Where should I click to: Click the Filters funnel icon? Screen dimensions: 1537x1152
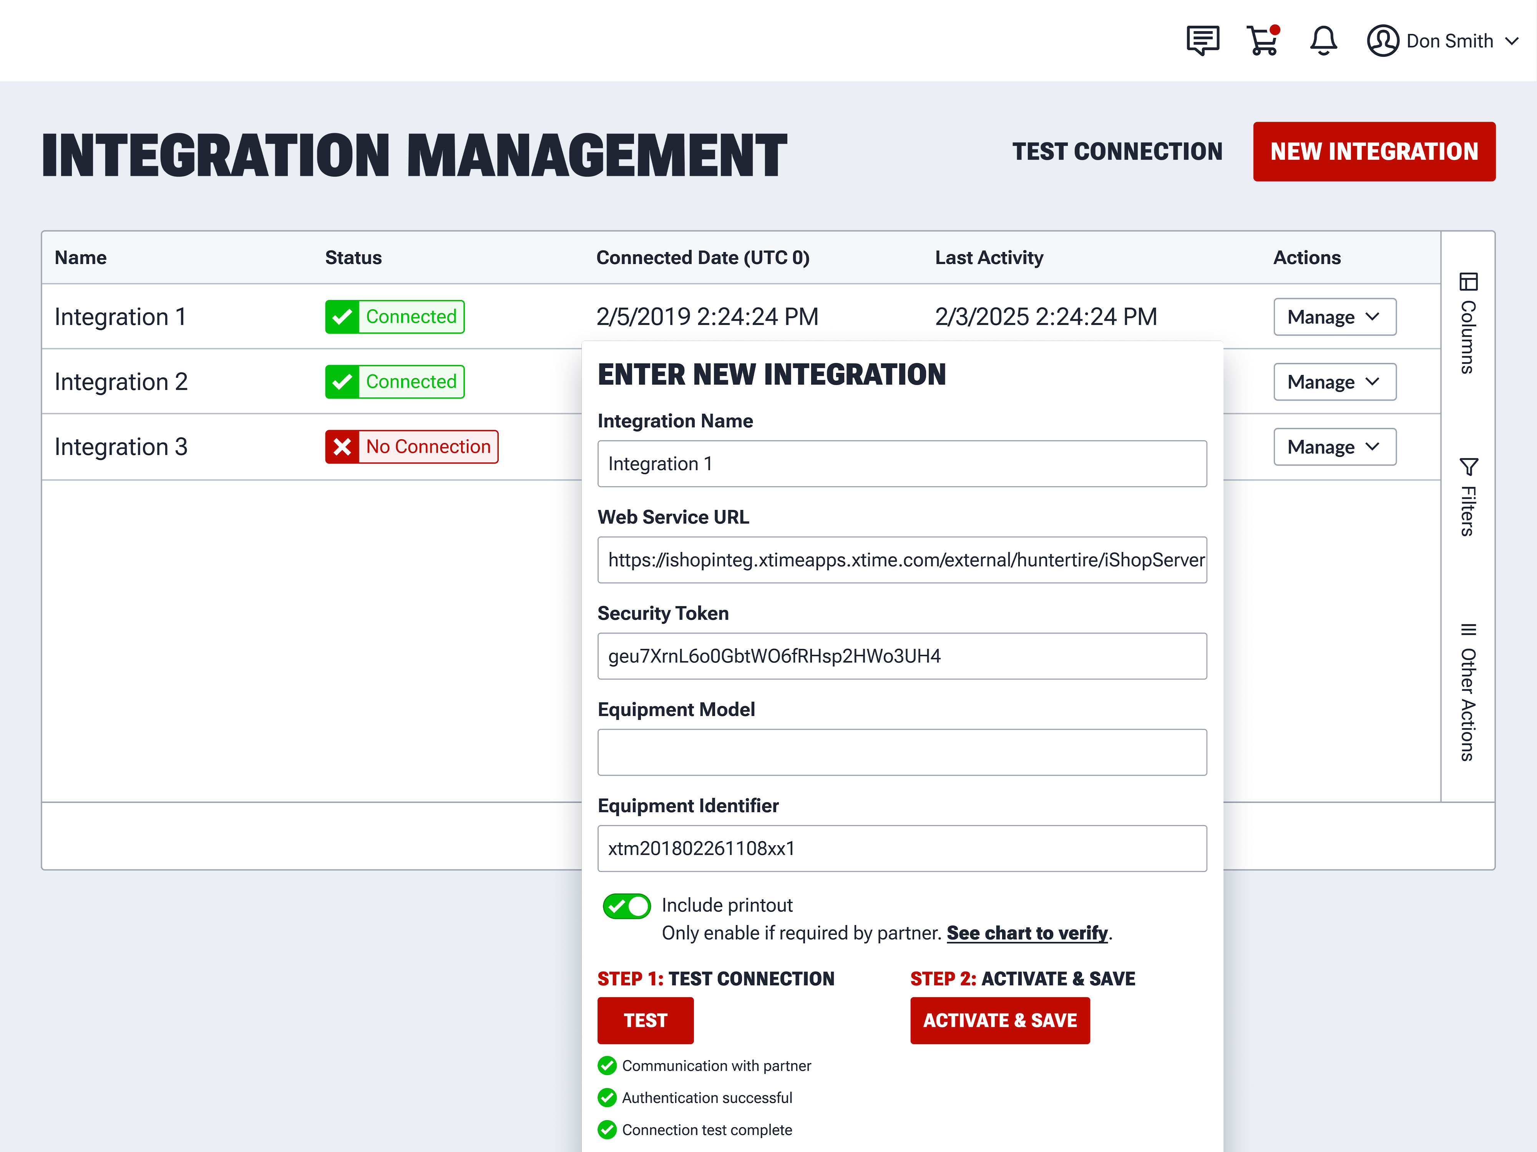pos(1468,467)
